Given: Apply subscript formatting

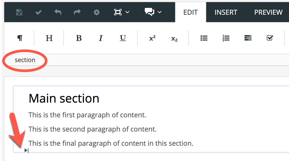Looking at the screenshot, I should (x=174, y=38).
